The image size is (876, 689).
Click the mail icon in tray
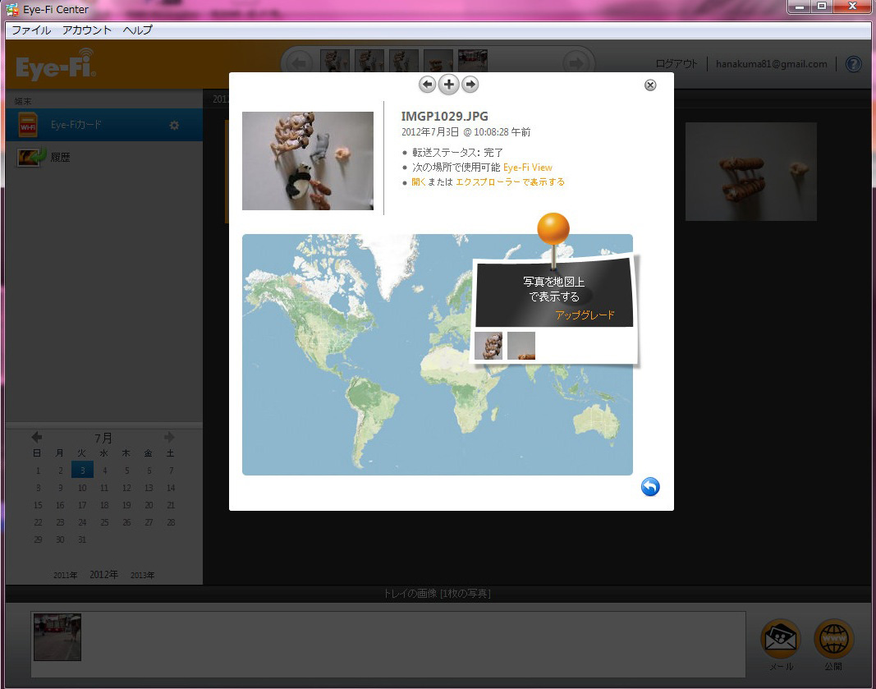coord(780,639)
